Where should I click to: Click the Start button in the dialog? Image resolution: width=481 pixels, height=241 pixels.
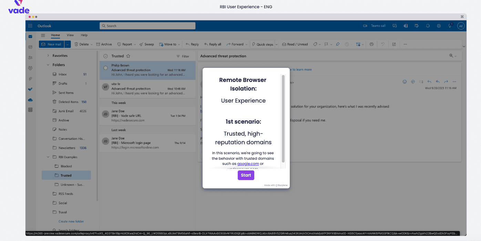246,175
